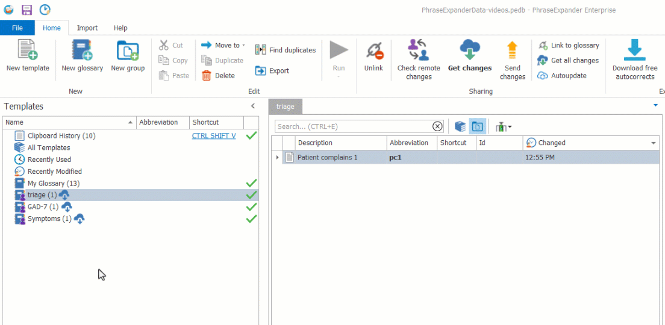Image resolution: width=665 pixels, height=325 pixels.
Task: Toggle the glossary books search scope icon
Action: (x=460, y=126)
